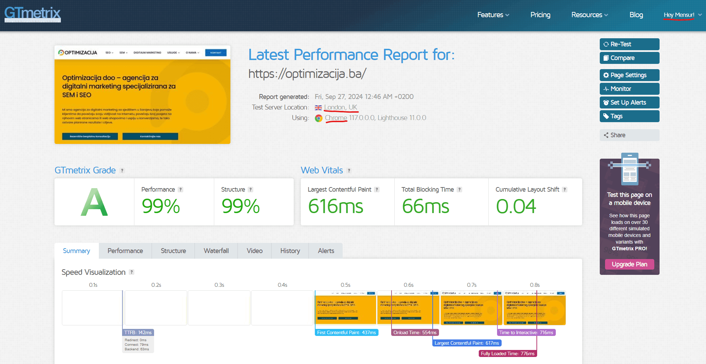Click the Share button
The image size is (706, 364).
[629, 135]
